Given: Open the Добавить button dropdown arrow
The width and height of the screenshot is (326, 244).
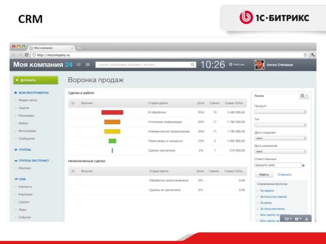Looking at the screenshot, I should pos(54,80).
